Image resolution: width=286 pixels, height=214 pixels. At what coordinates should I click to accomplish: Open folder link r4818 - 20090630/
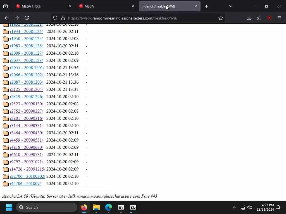27,147
